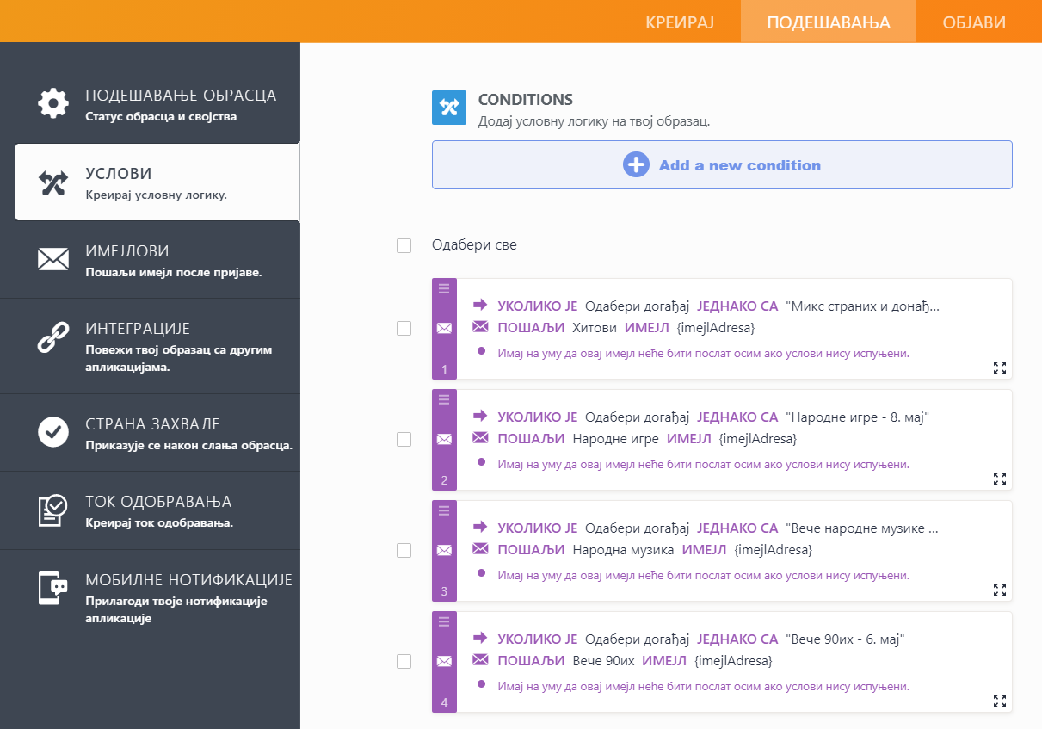Click the envelope icon beside ИМЕЈЛОВИ
This screenshot has height=729, width=1042.
click(53, 259)
